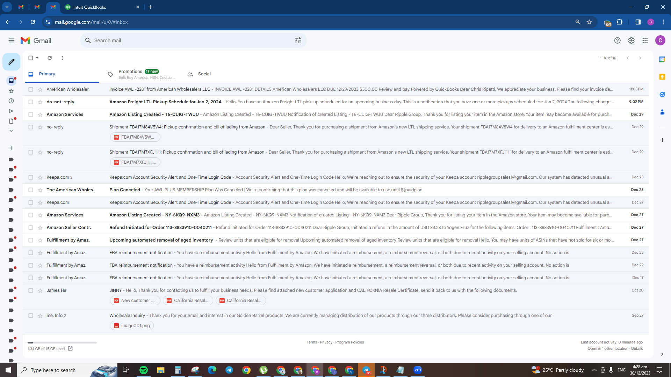Open the Extensions puzzle icon in Chrome

pos(619,22)
